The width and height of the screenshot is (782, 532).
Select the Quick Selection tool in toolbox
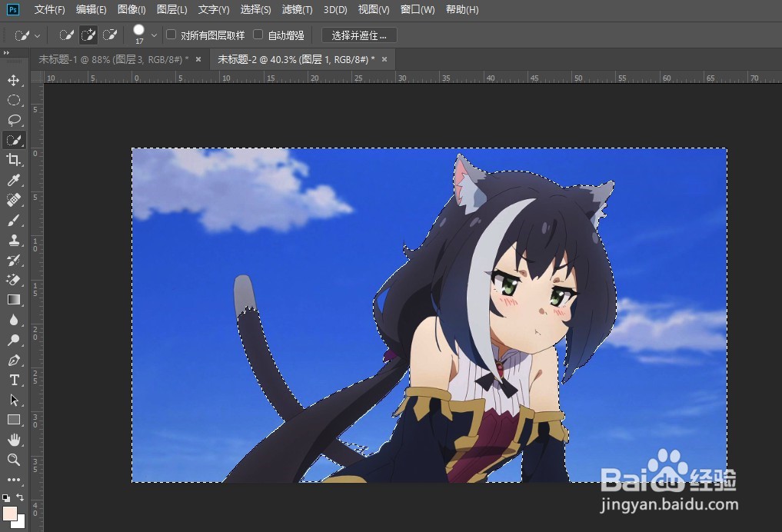(x=14, y=140)
